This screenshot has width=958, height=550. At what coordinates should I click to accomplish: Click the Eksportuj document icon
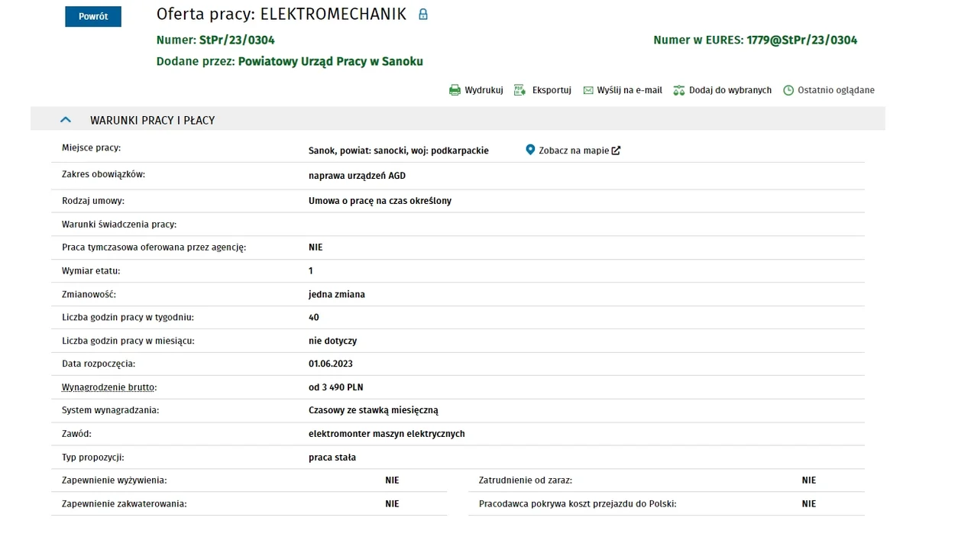pos(520,90)
